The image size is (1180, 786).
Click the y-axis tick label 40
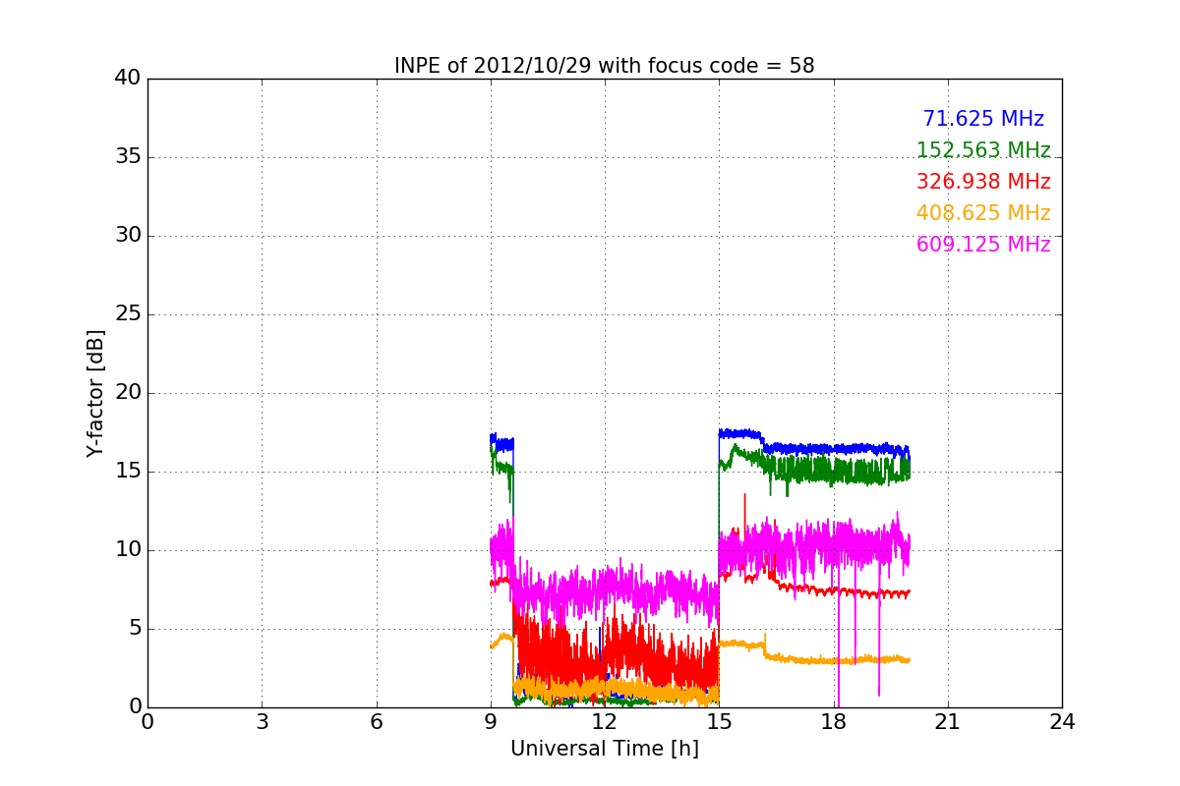pos(128,79)
